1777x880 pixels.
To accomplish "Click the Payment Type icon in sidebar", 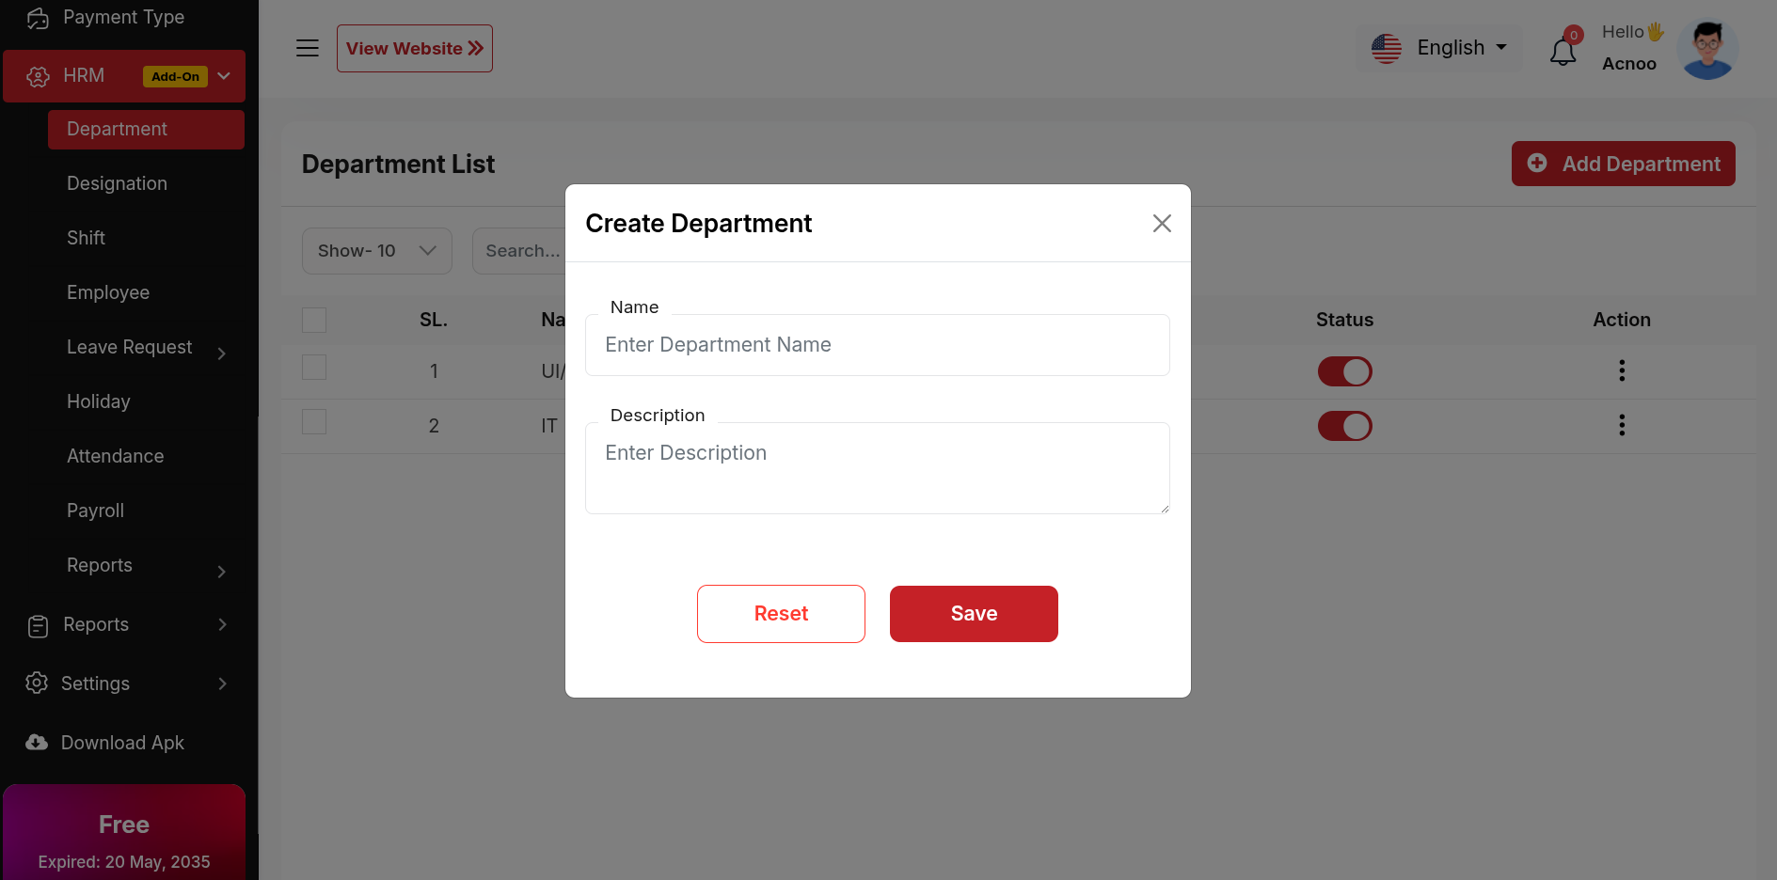I will 38,18.
